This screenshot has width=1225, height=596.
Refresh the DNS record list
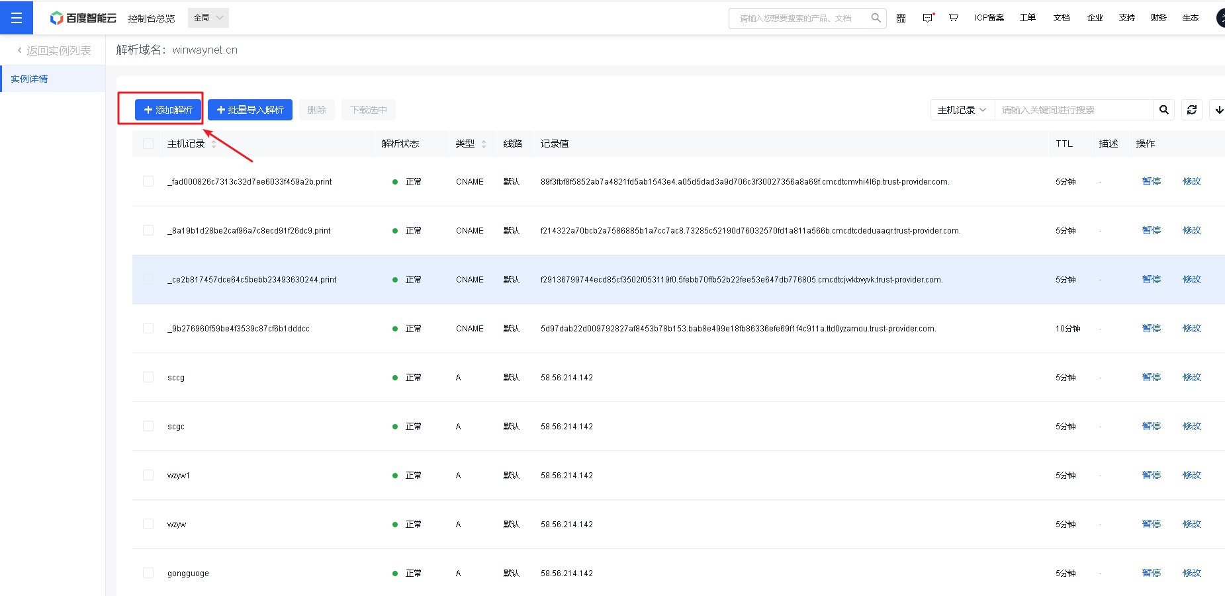tap(1192, 110)
